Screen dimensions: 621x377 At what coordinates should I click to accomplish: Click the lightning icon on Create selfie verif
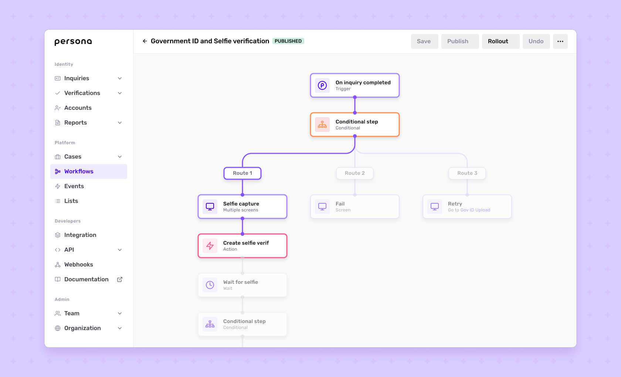coord(210,245)
